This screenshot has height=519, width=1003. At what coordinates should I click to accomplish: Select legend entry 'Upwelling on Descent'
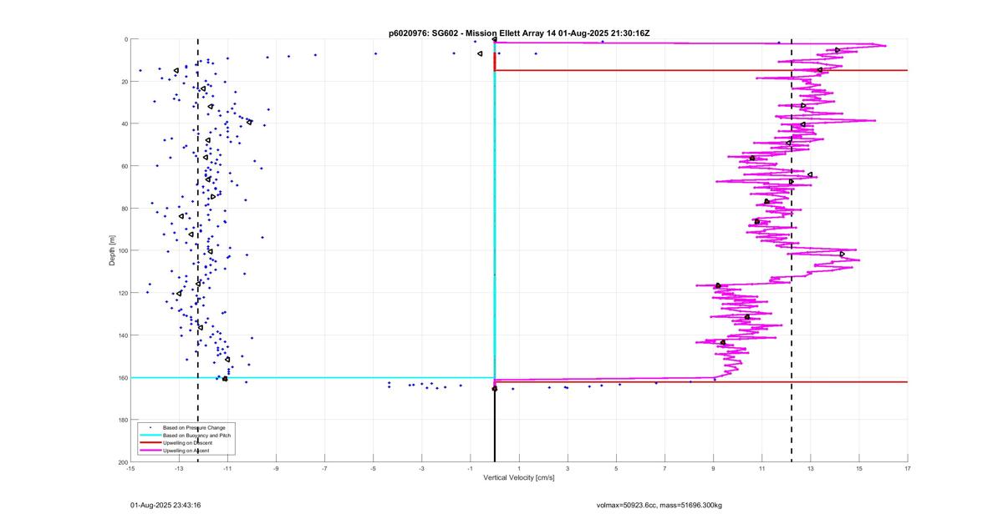[x=187, y=443]
